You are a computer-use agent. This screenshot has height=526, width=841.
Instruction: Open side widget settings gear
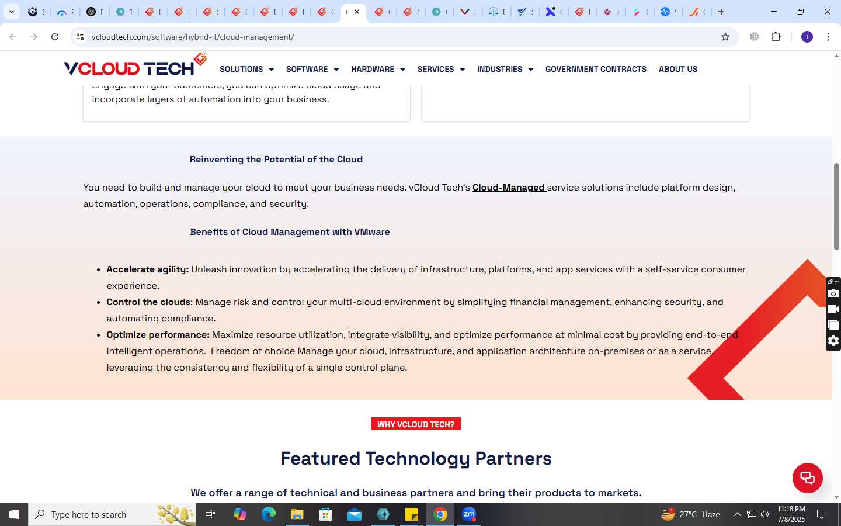tap(833, 341)
